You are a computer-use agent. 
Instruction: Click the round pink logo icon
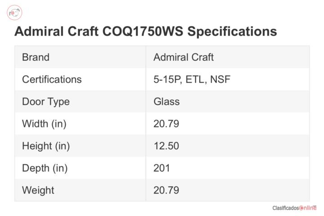[x=14, y=13]
